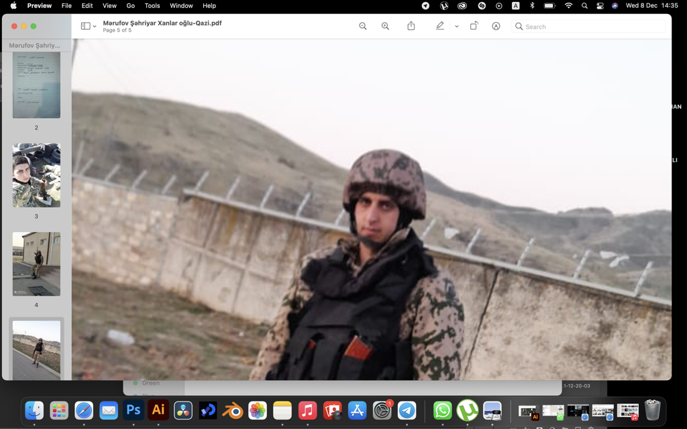Image resolution: width=687 pixels, height=429 pixels.
Task: Click the Rotate page icon
Action: click(x=474, y=26)
